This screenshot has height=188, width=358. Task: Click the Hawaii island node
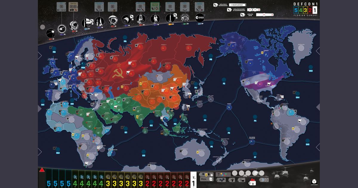[229, 108]
